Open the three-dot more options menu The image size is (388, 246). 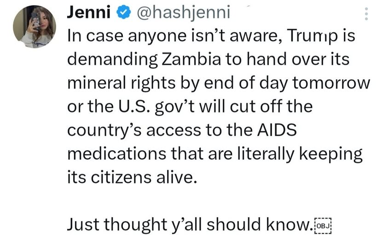pos(366,15)
